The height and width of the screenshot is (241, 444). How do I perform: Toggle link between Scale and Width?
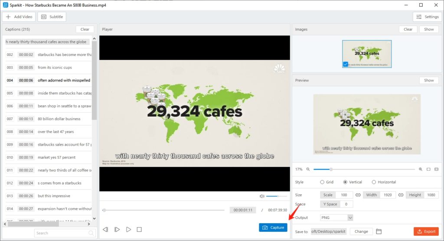(x=358, y=195)
